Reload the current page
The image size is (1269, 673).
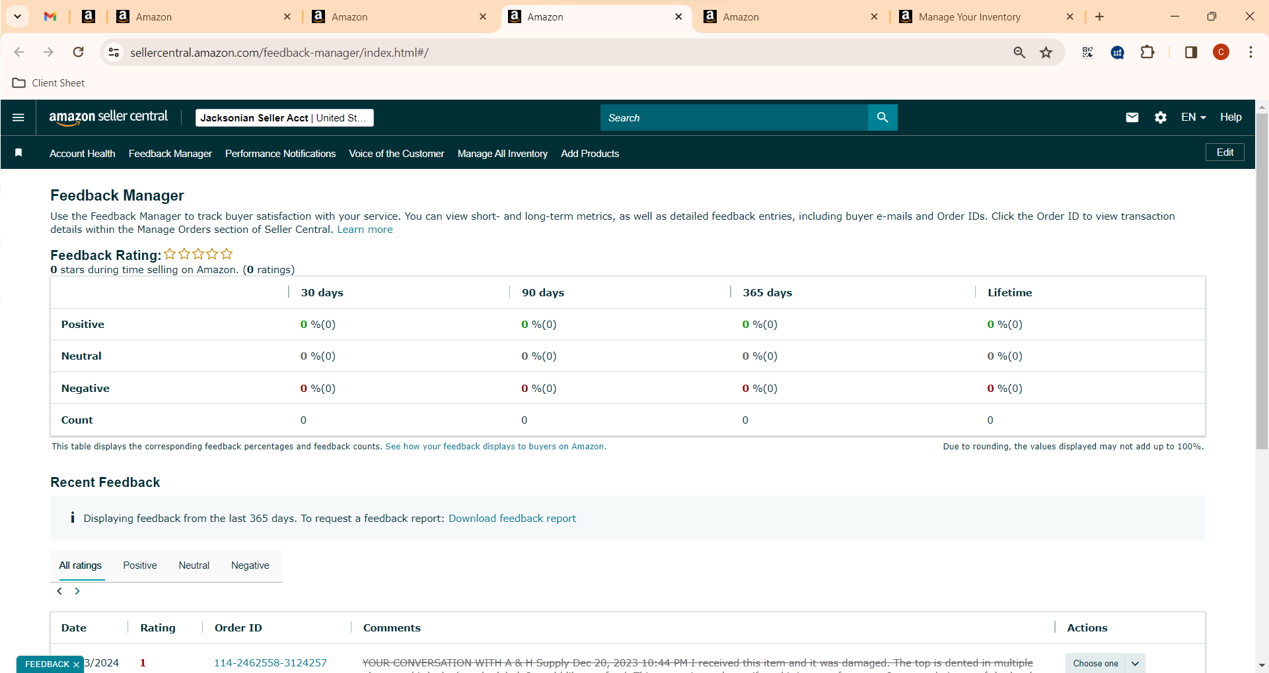tap(78, 52)
